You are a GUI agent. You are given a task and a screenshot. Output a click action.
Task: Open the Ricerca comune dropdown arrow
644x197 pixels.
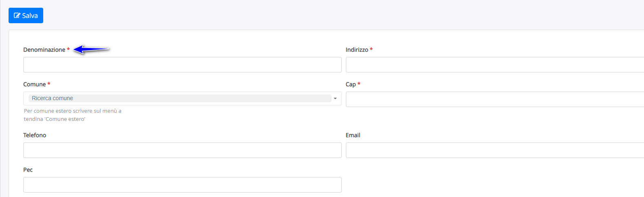pyautogui.click(x=335, y=98)
